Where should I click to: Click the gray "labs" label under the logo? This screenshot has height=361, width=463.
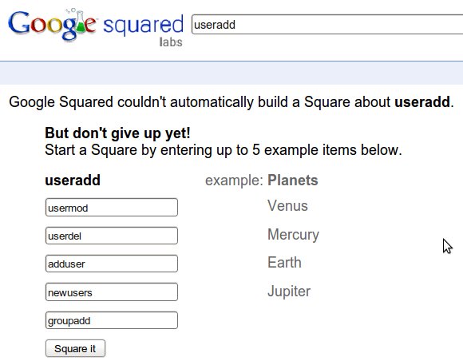[x=171, y=42]
